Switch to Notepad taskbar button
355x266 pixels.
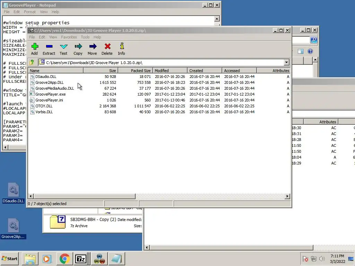tap(116, 259)
